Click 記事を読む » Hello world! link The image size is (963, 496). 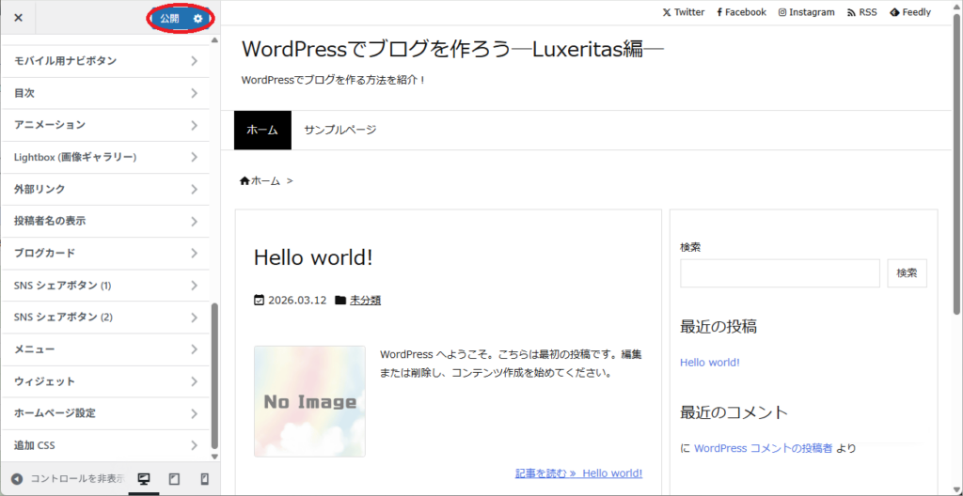(x=578, y=473)
